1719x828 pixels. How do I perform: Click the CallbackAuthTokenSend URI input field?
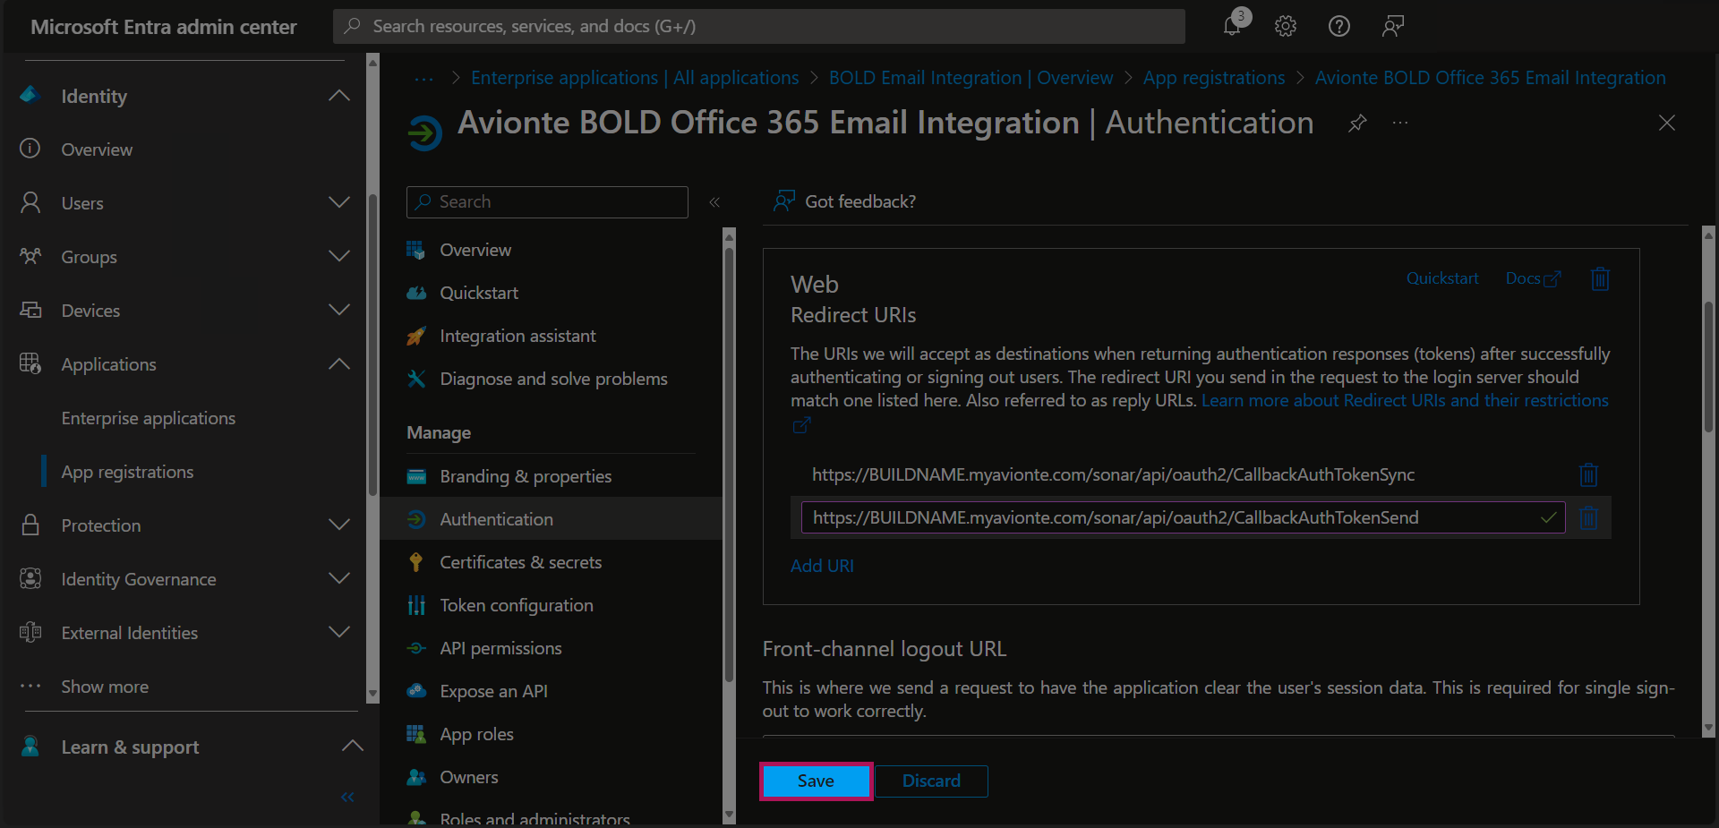coord(1164,517)
